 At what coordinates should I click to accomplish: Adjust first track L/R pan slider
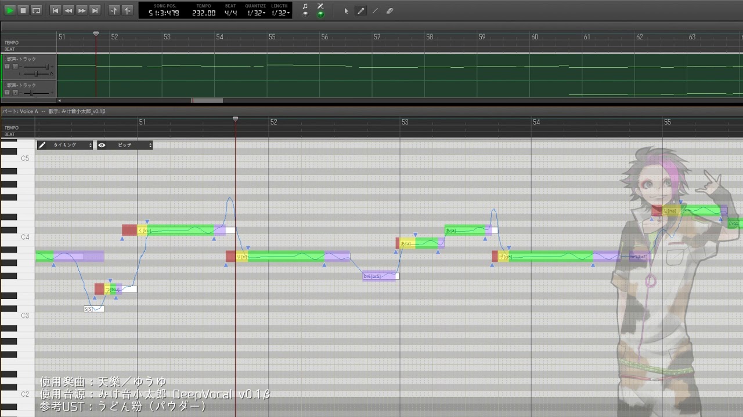click(37, 74)
